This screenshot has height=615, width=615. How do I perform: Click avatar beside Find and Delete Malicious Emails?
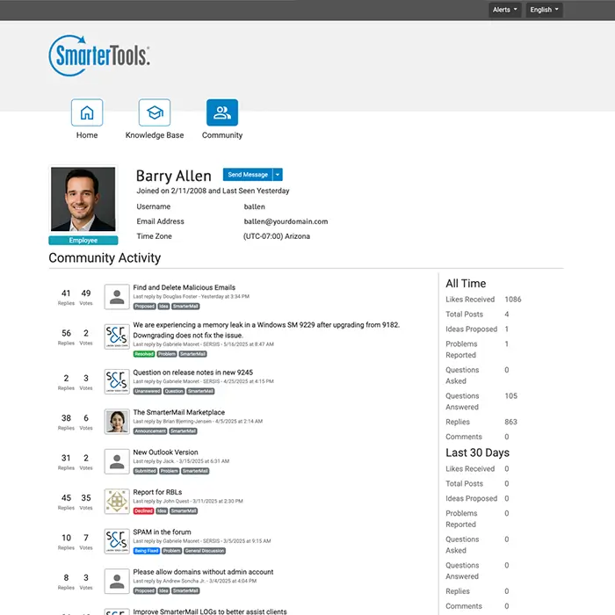click(x=117, y=297)
